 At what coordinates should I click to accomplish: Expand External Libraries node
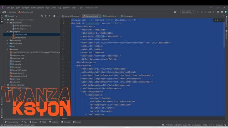(5, 85)
